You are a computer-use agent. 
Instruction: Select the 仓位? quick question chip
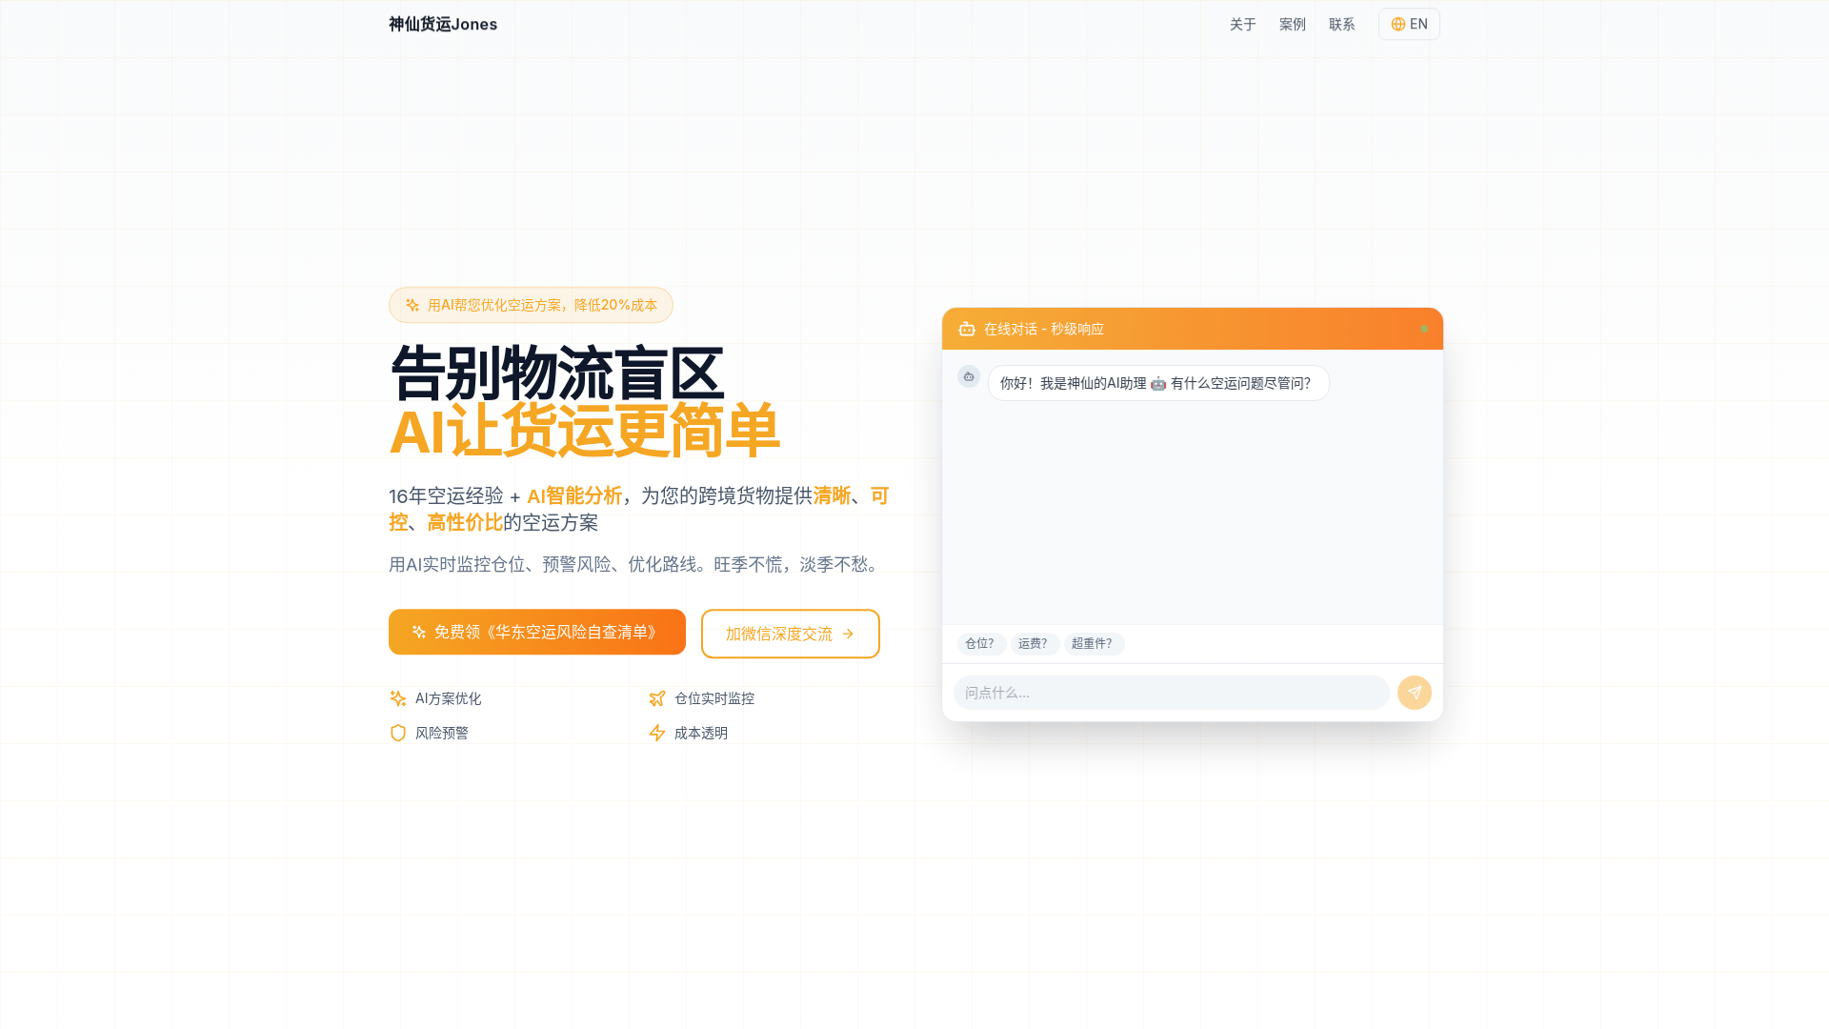point(980,643)
